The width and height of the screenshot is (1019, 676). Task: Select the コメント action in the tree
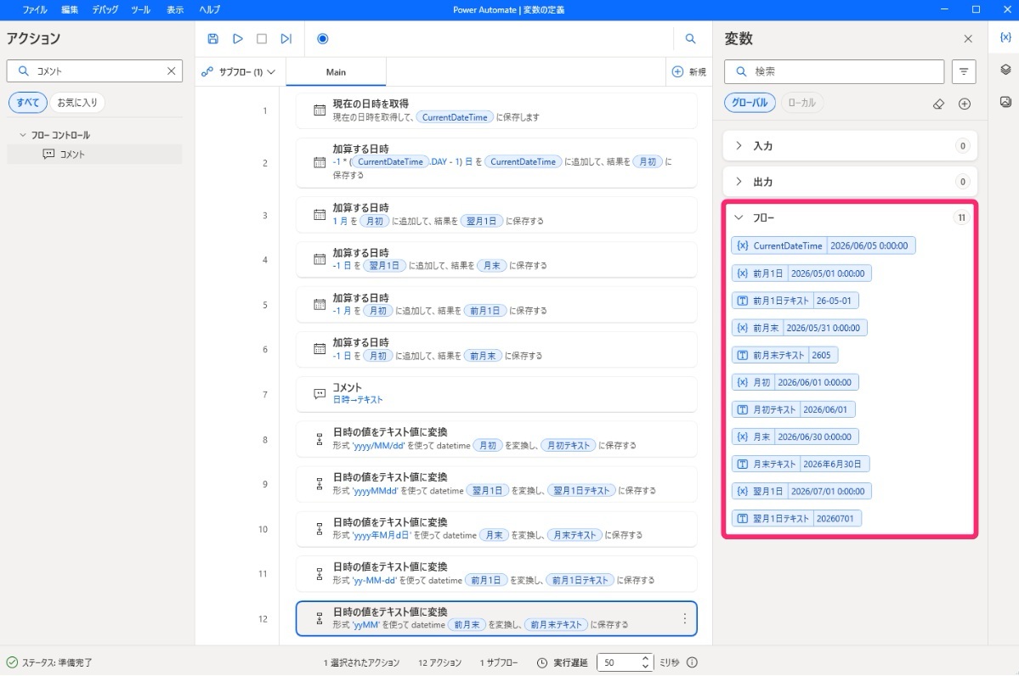pyautogui.click(x=94, y=154)
